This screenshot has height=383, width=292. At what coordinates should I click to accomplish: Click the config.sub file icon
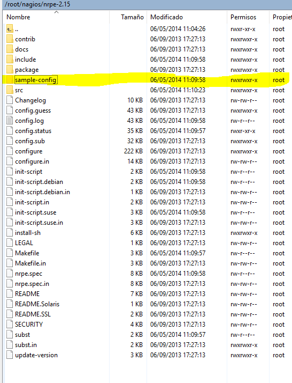pyautogui.click(x=10, y=141)
